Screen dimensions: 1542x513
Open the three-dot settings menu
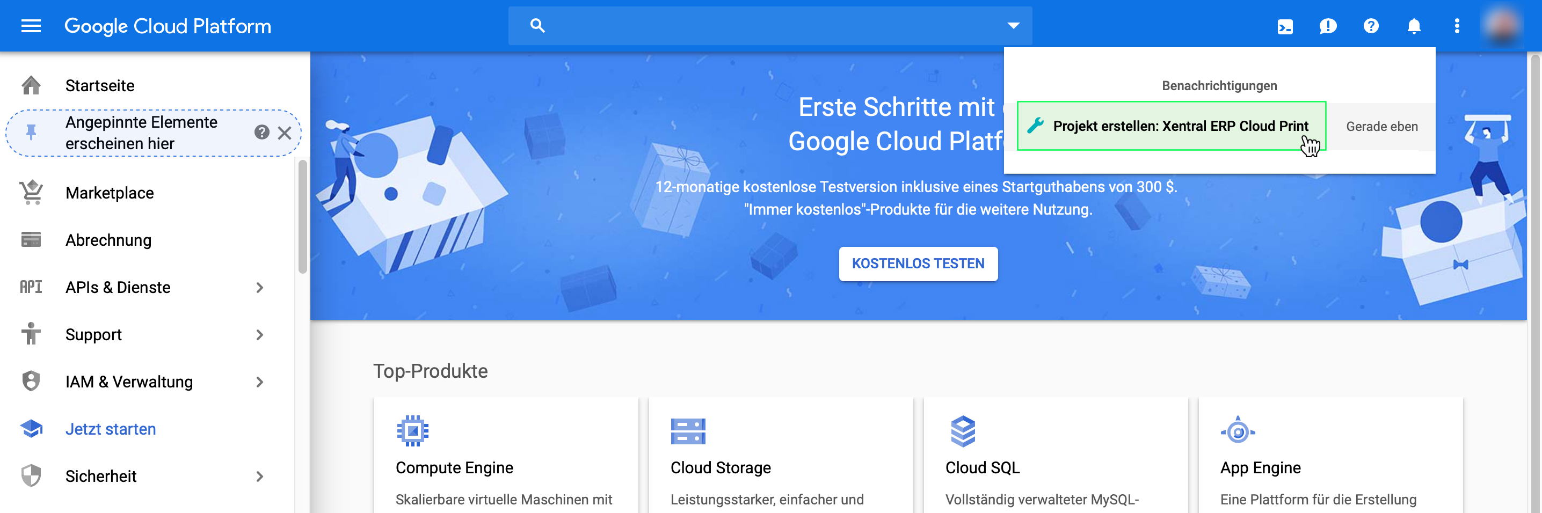[1457, 26]
